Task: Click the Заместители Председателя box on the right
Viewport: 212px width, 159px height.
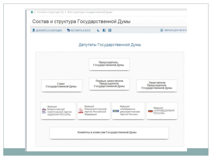Action: [x=157, y=85]
